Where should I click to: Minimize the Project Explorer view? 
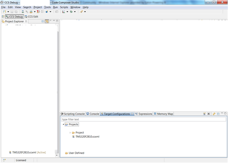[x=54, y=21]
